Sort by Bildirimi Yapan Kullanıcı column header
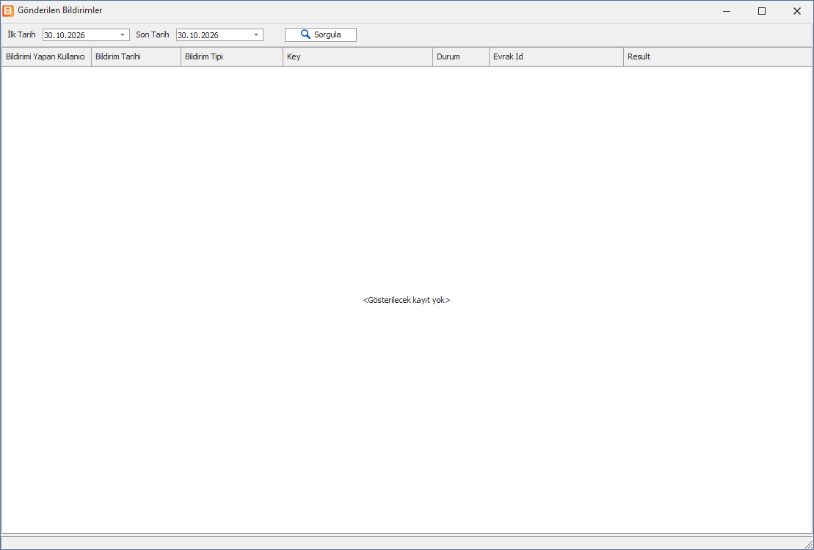Viewport: 814px width, 550px height. click(x=47, y=56)
